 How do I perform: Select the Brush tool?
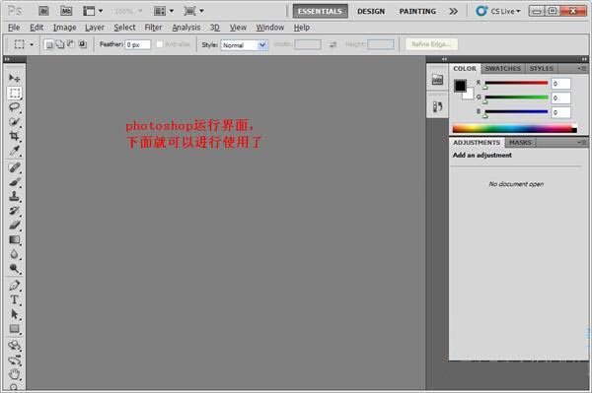click(x=15, y=182)
